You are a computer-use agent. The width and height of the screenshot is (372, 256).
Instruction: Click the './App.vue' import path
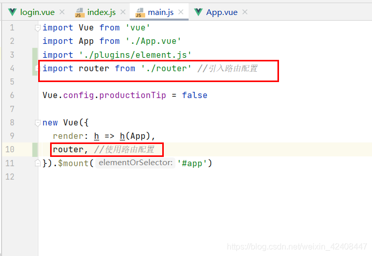pyautogui.click(x=153, y=41)
